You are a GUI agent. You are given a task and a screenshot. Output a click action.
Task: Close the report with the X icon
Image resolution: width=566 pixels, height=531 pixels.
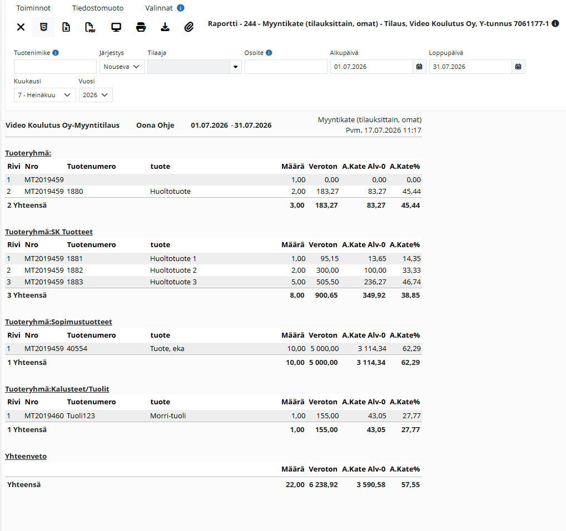coord(21,27)
